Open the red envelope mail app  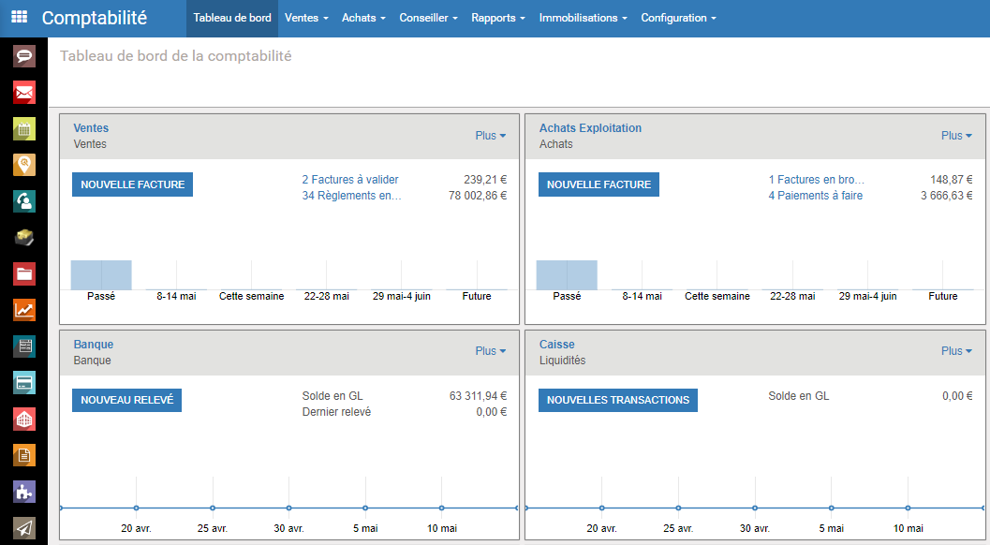click(24, 93)
